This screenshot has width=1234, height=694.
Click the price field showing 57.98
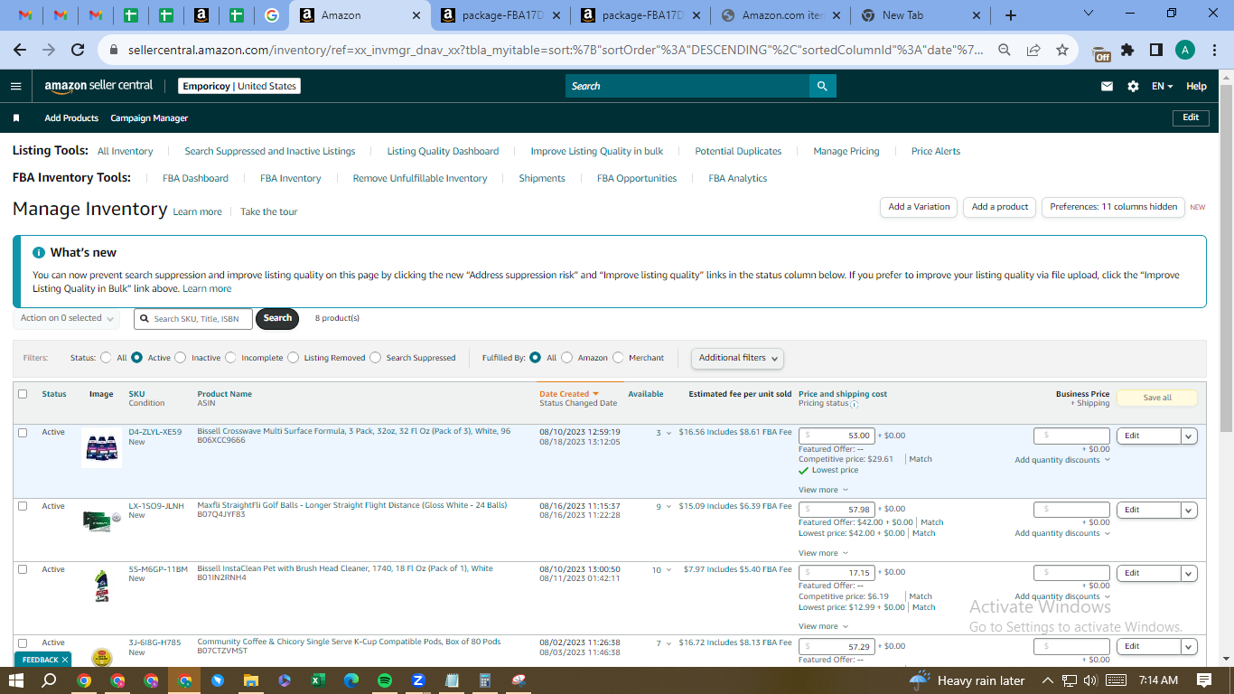837,510
